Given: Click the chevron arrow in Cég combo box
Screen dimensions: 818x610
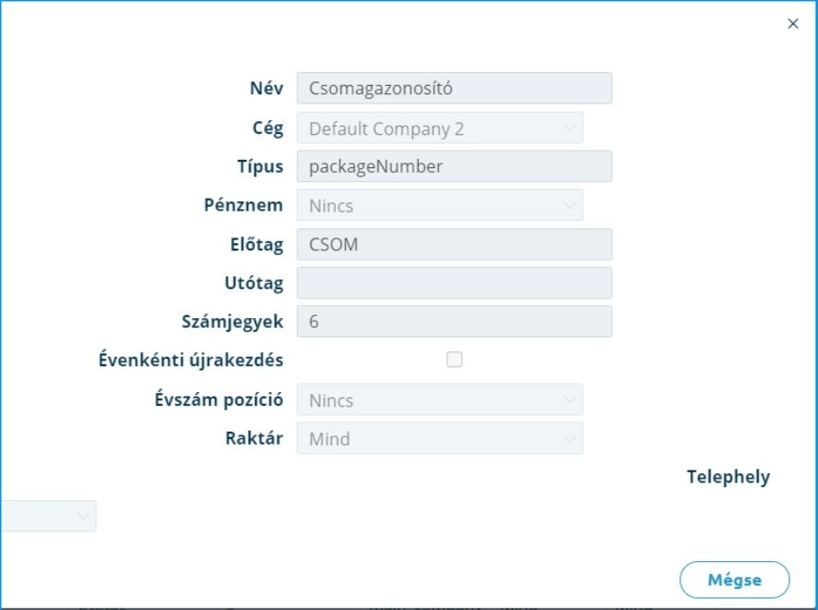Looking at the screenshot, I should pyautogui.click(x=569, y=128).
